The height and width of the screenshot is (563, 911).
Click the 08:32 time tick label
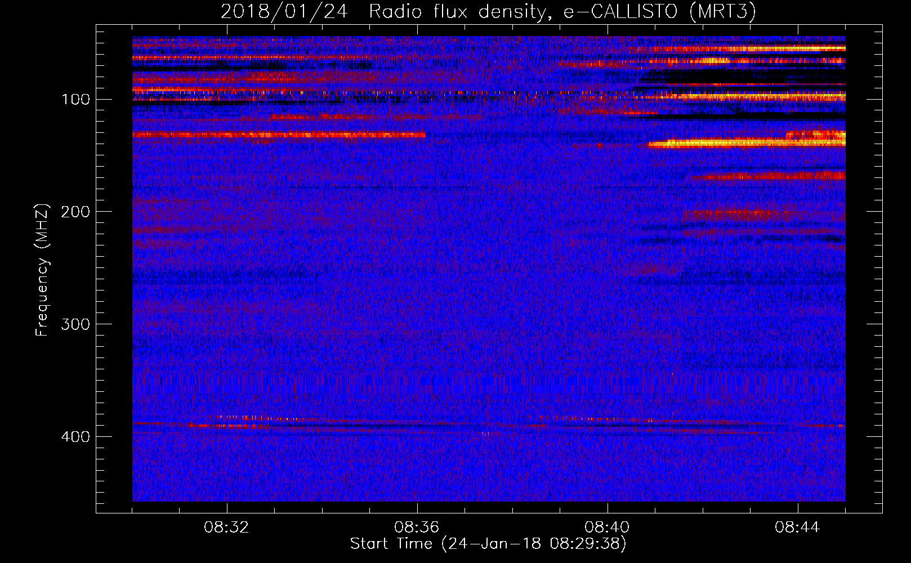pos(226,528)
